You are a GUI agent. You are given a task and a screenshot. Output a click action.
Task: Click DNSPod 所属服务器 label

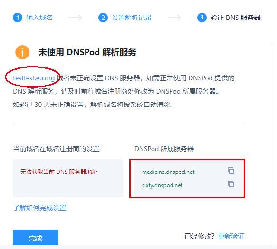coord(164,149)
